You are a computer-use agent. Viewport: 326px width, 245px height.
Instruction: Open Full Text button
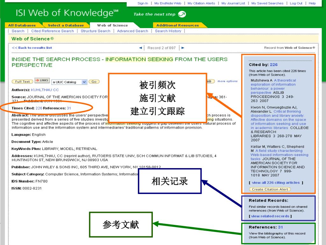point(23,82)
